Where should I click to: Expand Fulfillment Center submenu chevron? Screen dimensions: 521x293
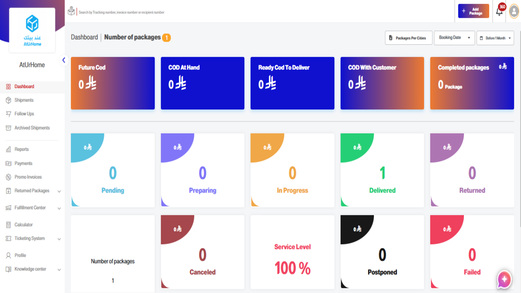pyautogui.click(x=59, y=208)
